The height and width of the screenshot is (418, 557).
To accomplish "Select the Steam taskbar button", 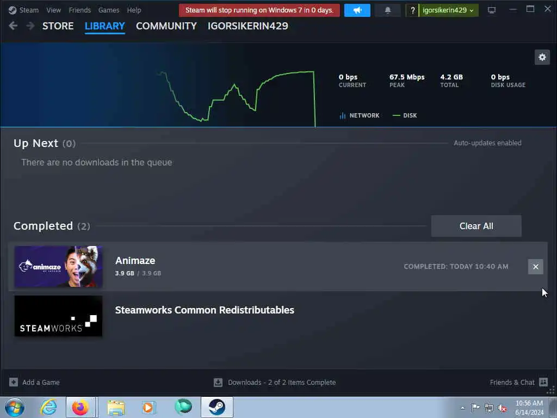I will pos(216,407).
